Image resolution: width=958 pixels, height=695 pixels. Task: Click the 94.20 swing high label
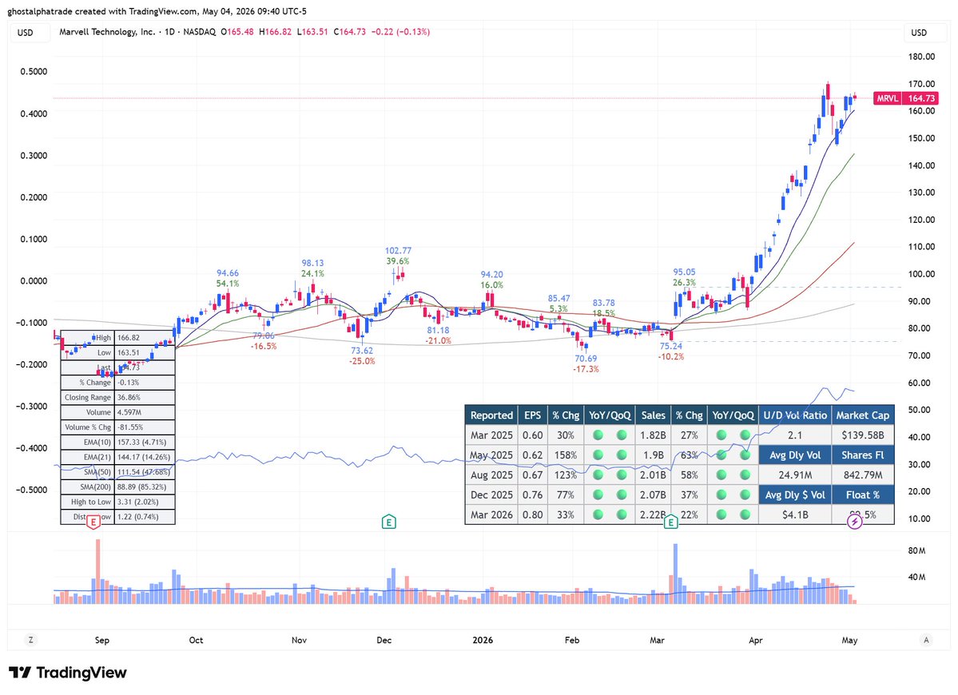tap(492, 274)
